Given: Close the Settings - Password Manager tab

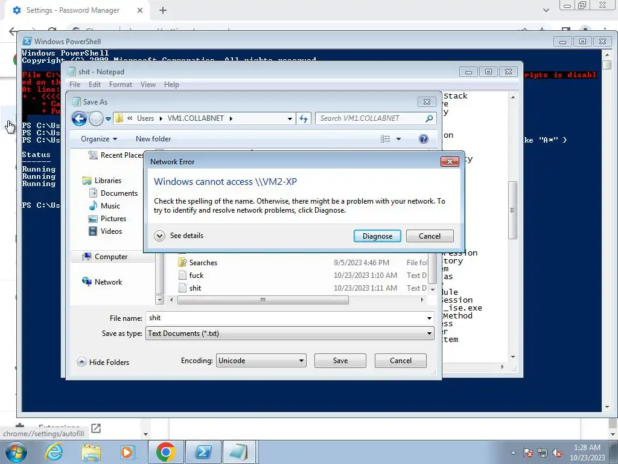Looking at the screenshot, I should pyautogui.click(x=140, y=10).
